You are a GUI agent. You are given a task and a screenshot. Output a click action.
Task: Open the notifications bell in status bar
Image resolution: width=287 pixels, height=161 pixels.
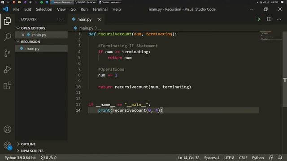pos(280,157)
